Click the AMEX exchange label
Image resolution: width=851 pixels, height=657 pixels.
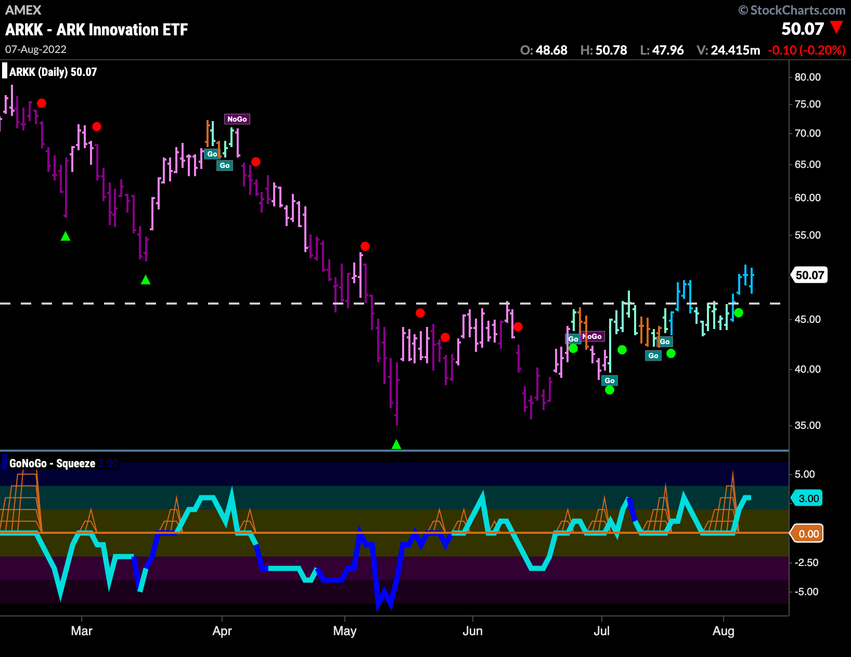[x=23, y=10]
